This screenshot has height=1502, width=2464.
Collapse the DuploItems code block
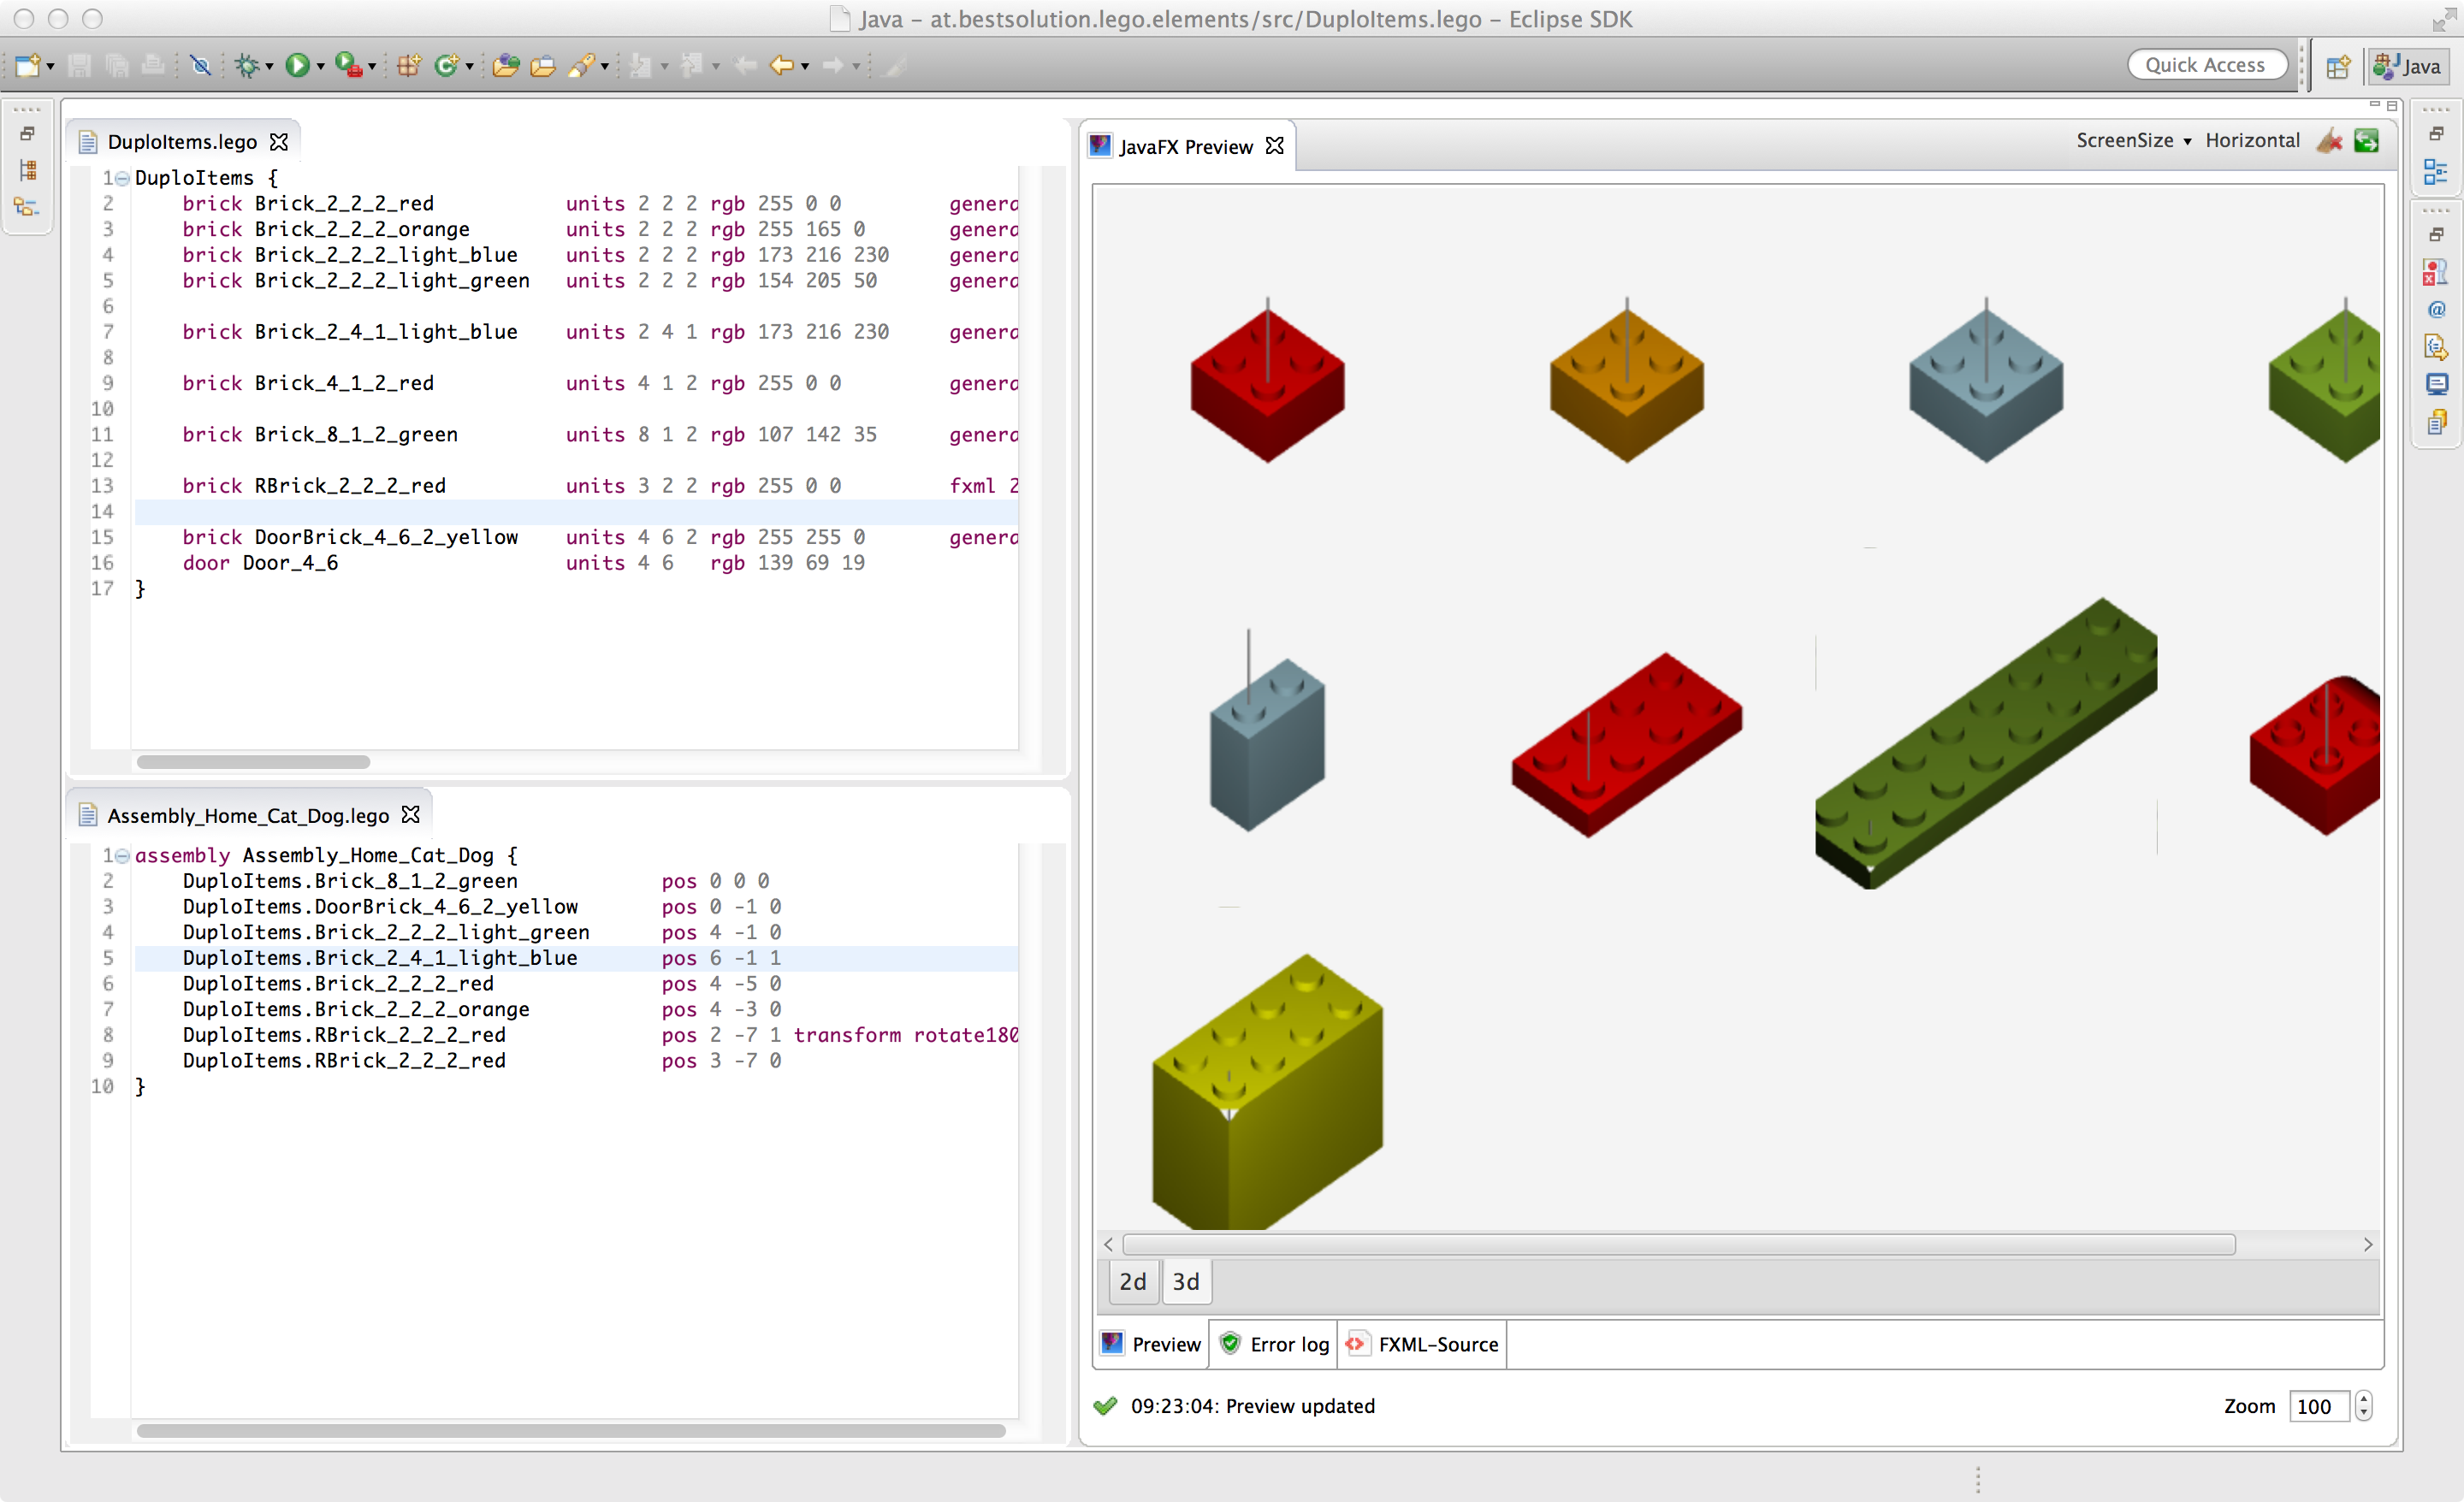pos(121,177)
